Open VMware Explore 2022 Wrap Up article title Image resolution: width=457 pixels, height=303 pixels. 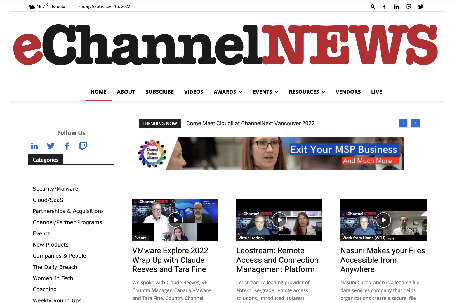[x=170, y=260]
